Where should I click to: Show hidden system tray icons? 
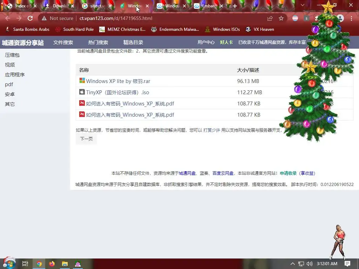293,264
